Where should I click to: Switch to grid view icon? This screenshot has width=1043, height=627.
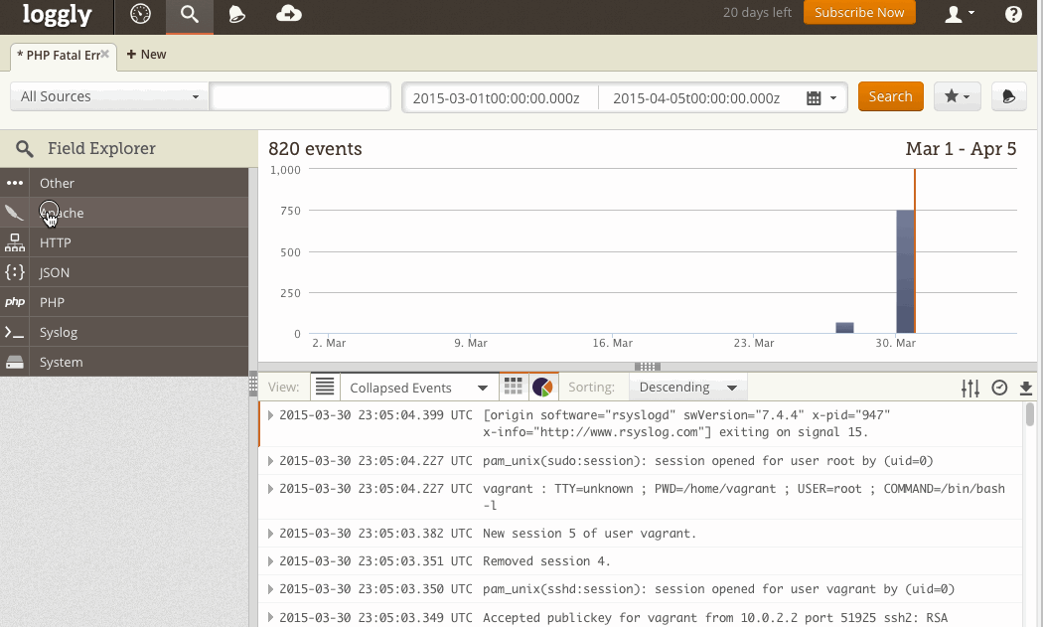[513, 387]
